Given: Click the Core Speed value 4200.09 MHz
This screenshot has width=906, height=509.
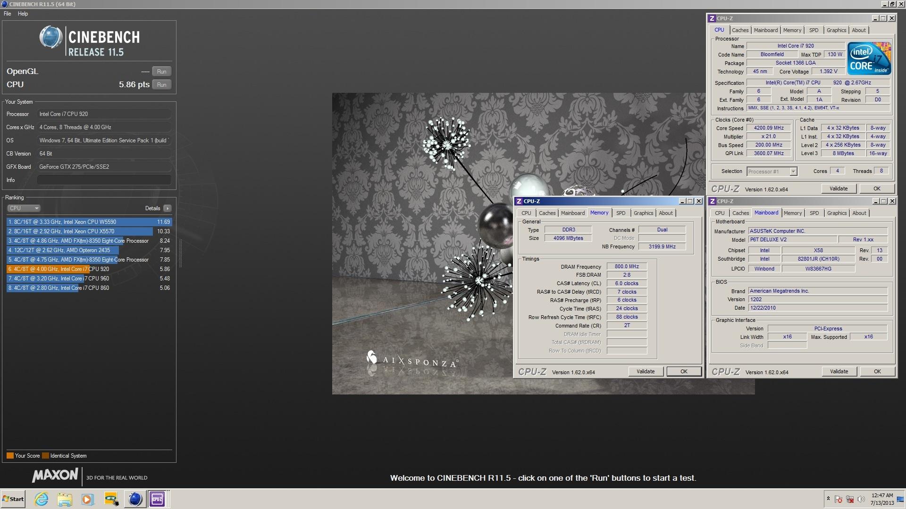Looking at the screenshot, I should tap(769, 128).
